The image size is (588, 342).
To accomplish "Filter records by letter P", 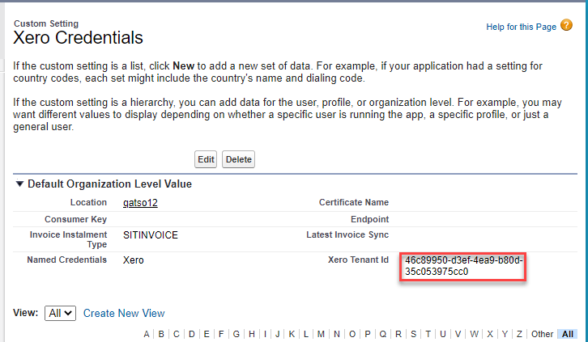I will click(x=368, y=334).
